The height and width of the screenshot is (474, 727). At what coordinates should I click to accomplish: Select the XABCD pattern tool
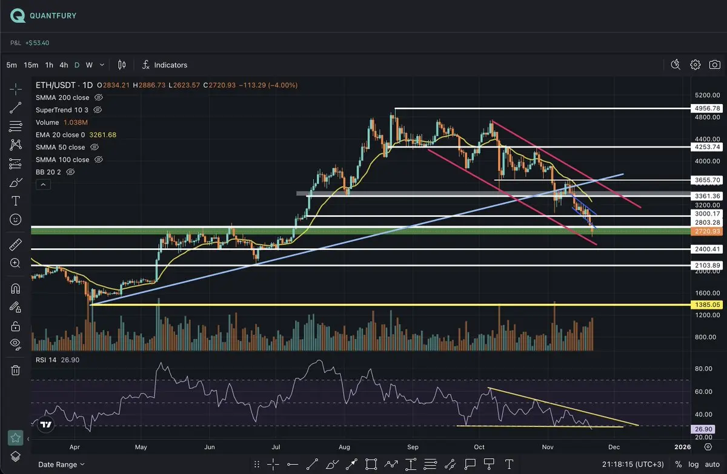(x=16, y=145)
